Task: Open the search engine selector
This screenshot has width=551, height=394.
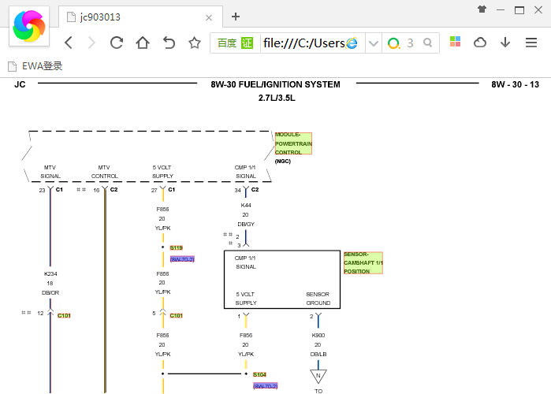Action: pyautogui.click(x=393, y=43)
